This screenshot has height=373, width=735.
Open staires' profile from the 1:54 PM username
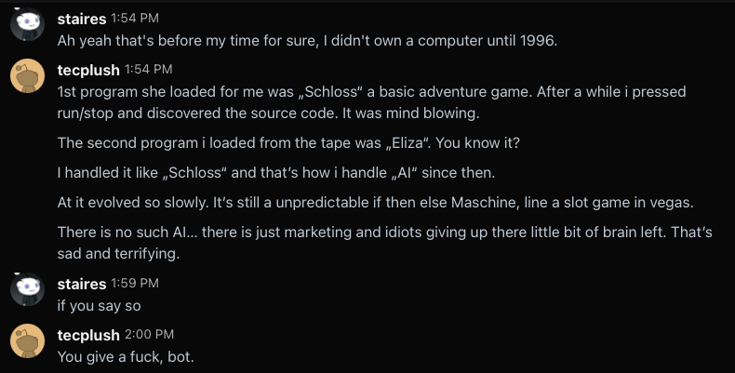click(81, 18)
